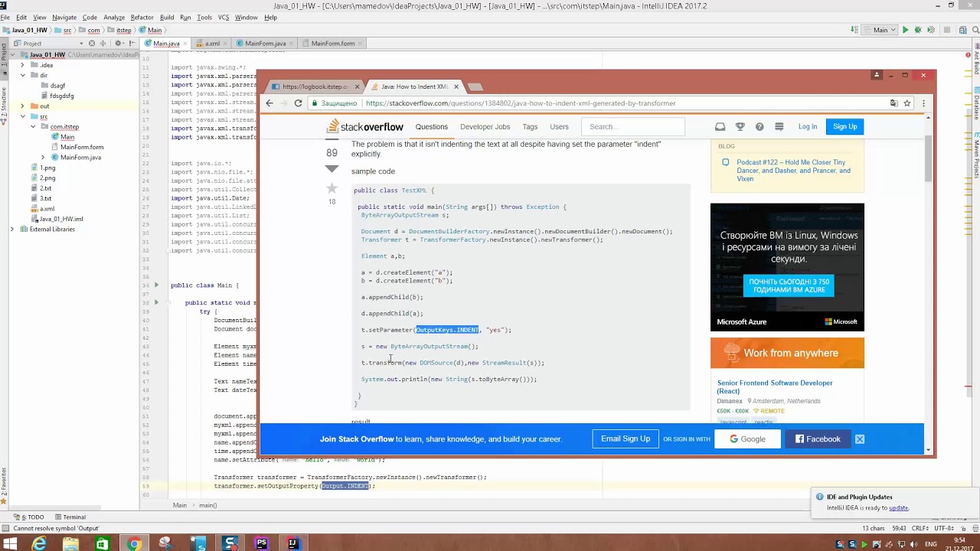Open the Main run configuration dropdown

click(x=880, y=30)
